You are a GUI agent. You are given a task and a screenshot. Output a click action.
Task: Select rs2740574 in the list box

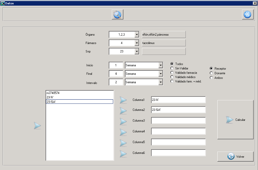point(53,93)
